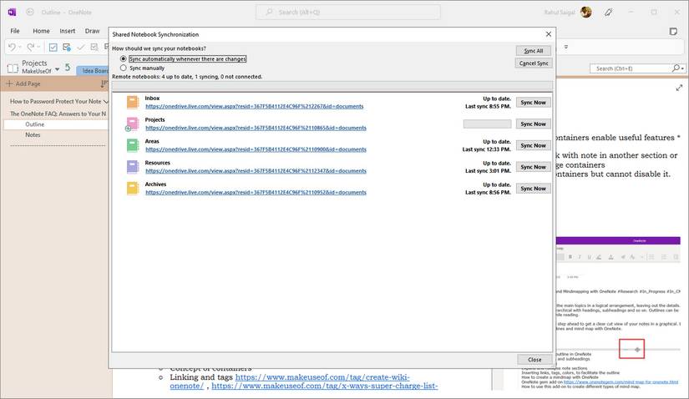The width and height of the screenshot is (689, 399).
Task: Sync Now for the Archives notebook
Action: 533,189
